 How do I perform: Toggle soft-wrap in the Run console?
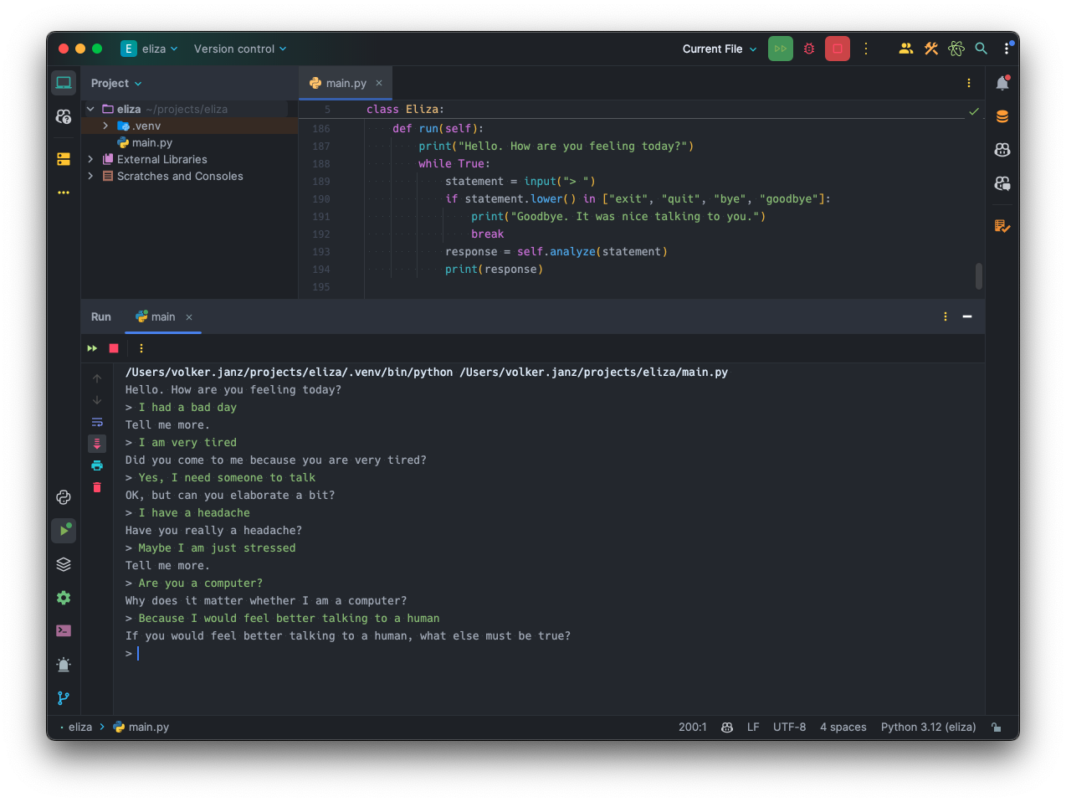(x=97, y=422)
